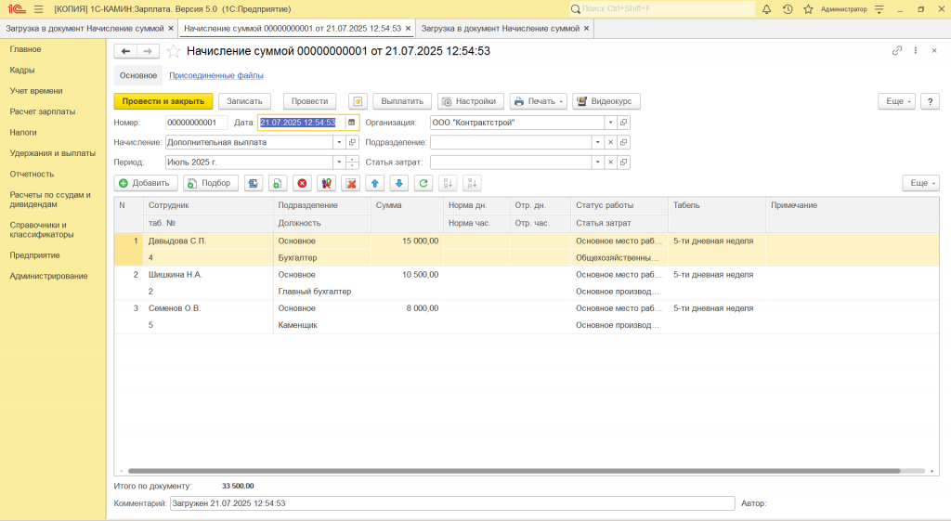Click the Подбор button
Screen dimensions: 951x521
click(x=211, y=183)
